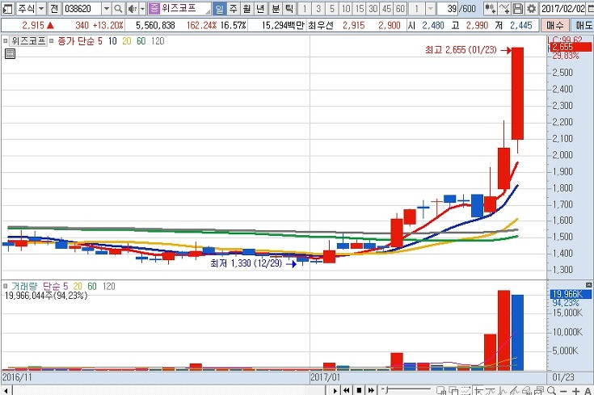Image resolution: width=594 pixels, height=395 pixels.
Task: Click the crosshair cursor tool icon
Action: click(478, 390)
